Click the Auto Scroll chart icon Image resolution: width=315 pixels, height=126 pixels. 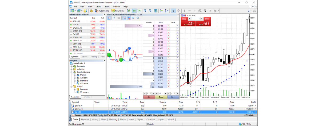tap(162, 11)
